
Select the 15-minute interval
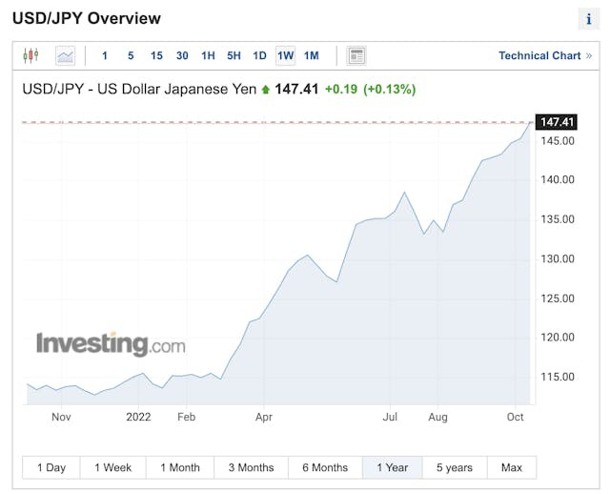(x=156, y=55)
